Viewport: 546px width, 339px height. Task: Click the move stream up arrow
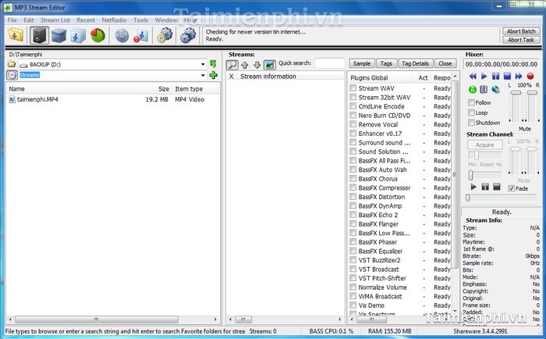(x=245, y=65)
